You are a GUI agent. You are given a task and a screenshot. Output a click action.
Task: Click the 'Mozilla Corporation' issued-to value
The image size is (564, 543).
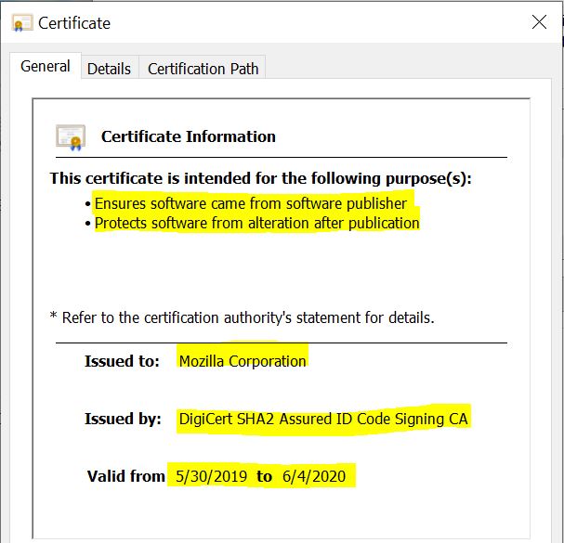[243, 361]
